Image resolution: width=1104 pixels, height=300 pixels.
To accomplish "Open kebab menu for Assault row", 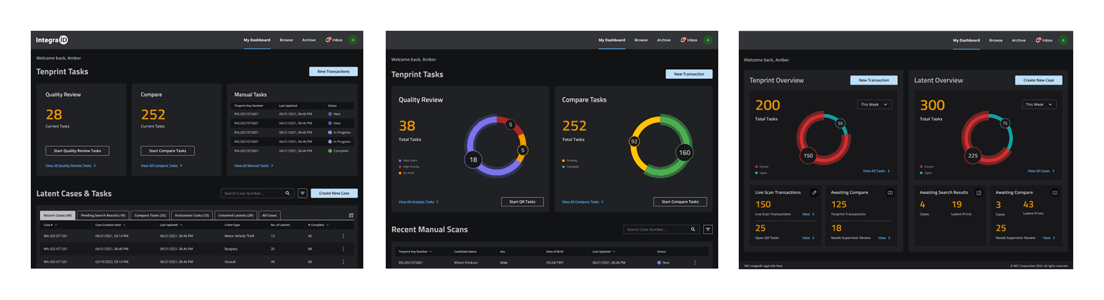I will pos(343,262).
